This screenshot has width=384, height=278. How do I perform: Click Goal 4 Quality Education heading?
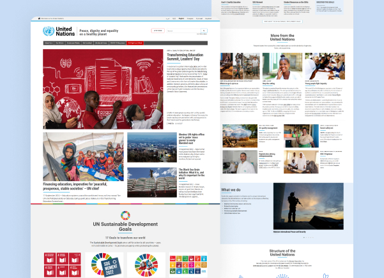pyautogui.click(x=231, y=2)
